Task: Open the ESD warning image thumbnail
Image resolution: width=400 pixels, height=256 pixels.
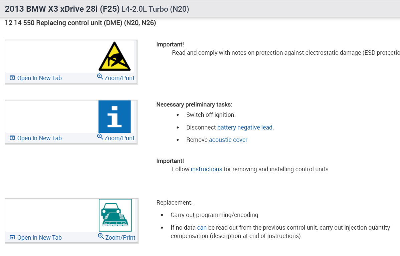Action: tap(115, 56)
